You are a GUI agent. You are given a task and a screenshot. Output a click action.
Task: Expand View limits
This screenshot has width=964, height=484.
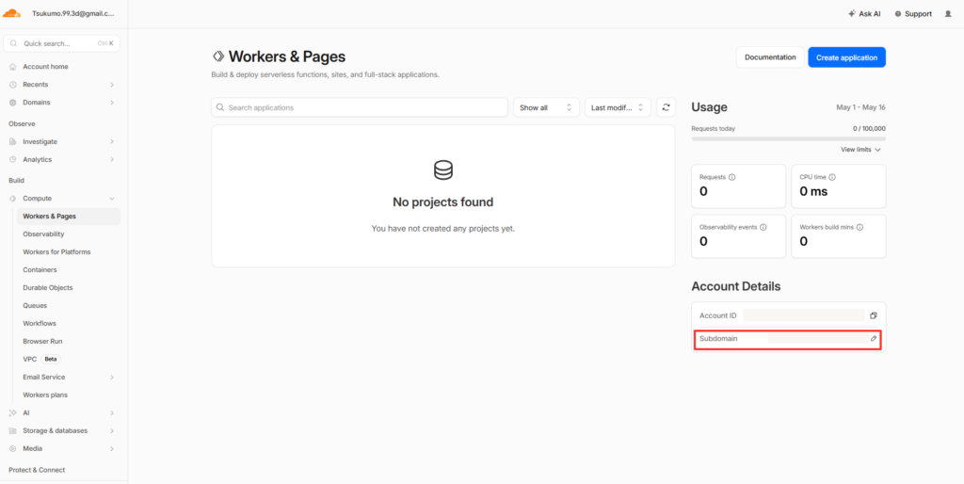tap(860, 150)
